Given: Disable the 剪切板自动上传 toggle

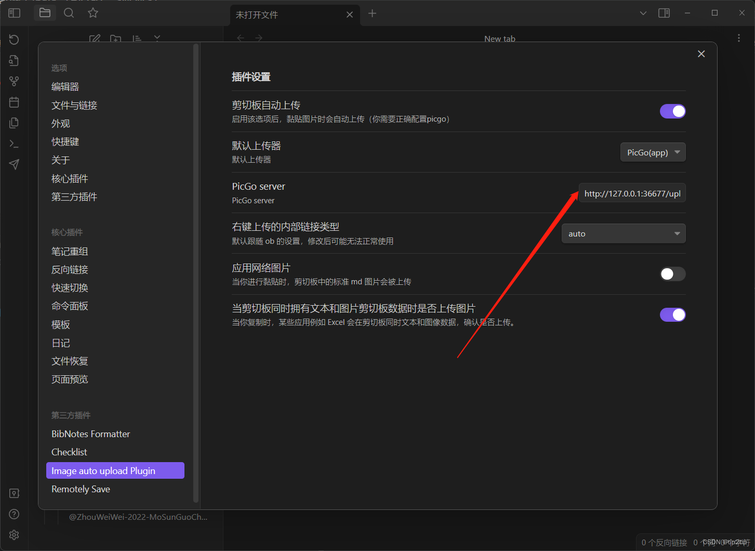Looking at the screenshot, I should 673,111.
